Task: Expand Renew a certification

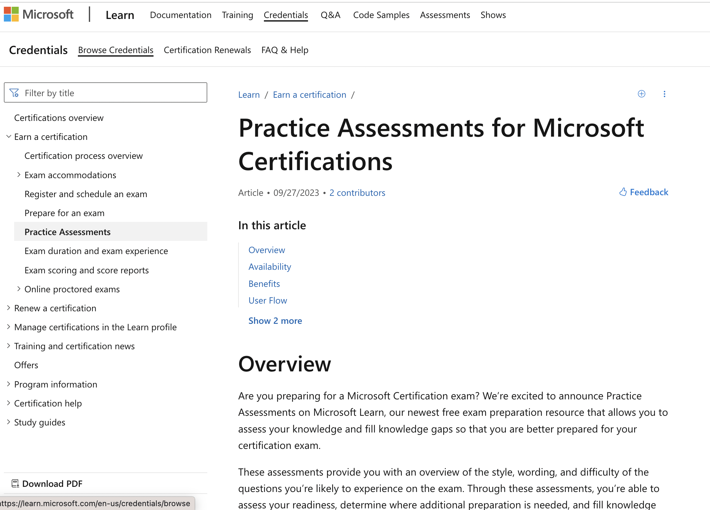Action: coord(8,308)
